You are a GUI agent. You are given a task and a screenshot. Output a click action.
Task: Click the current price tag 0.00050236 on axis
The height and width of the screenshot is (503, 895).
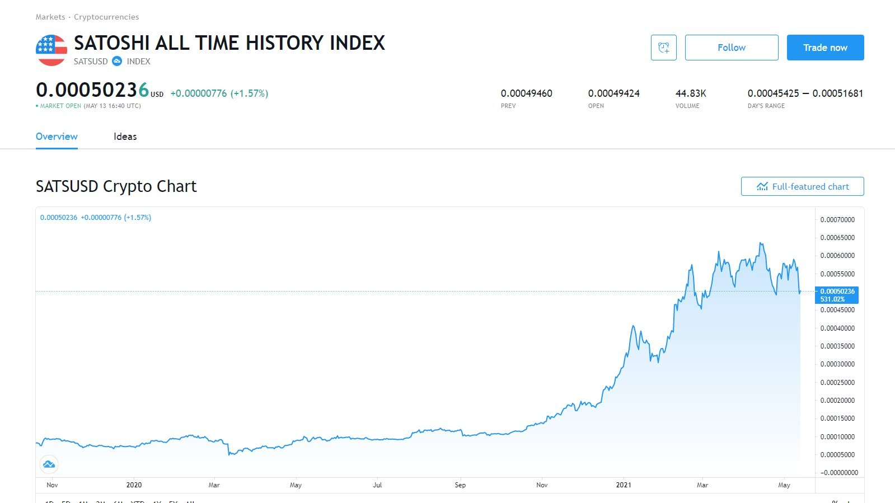pos(837,295)
